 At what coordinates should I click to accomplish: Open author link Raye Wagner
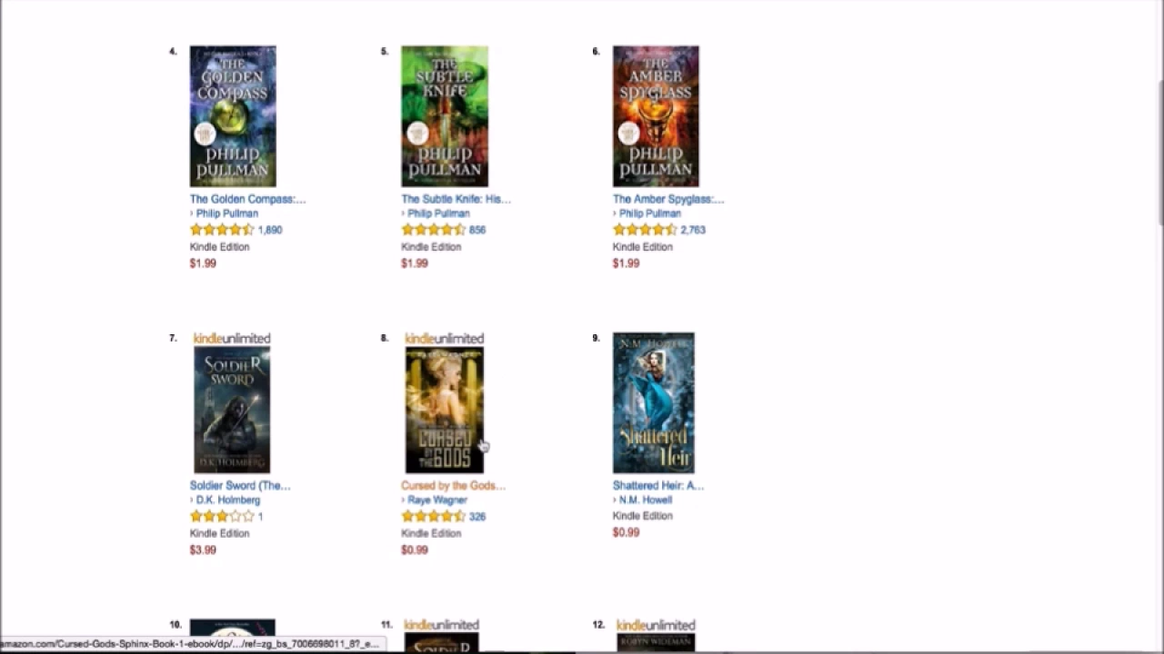point(437,500)
